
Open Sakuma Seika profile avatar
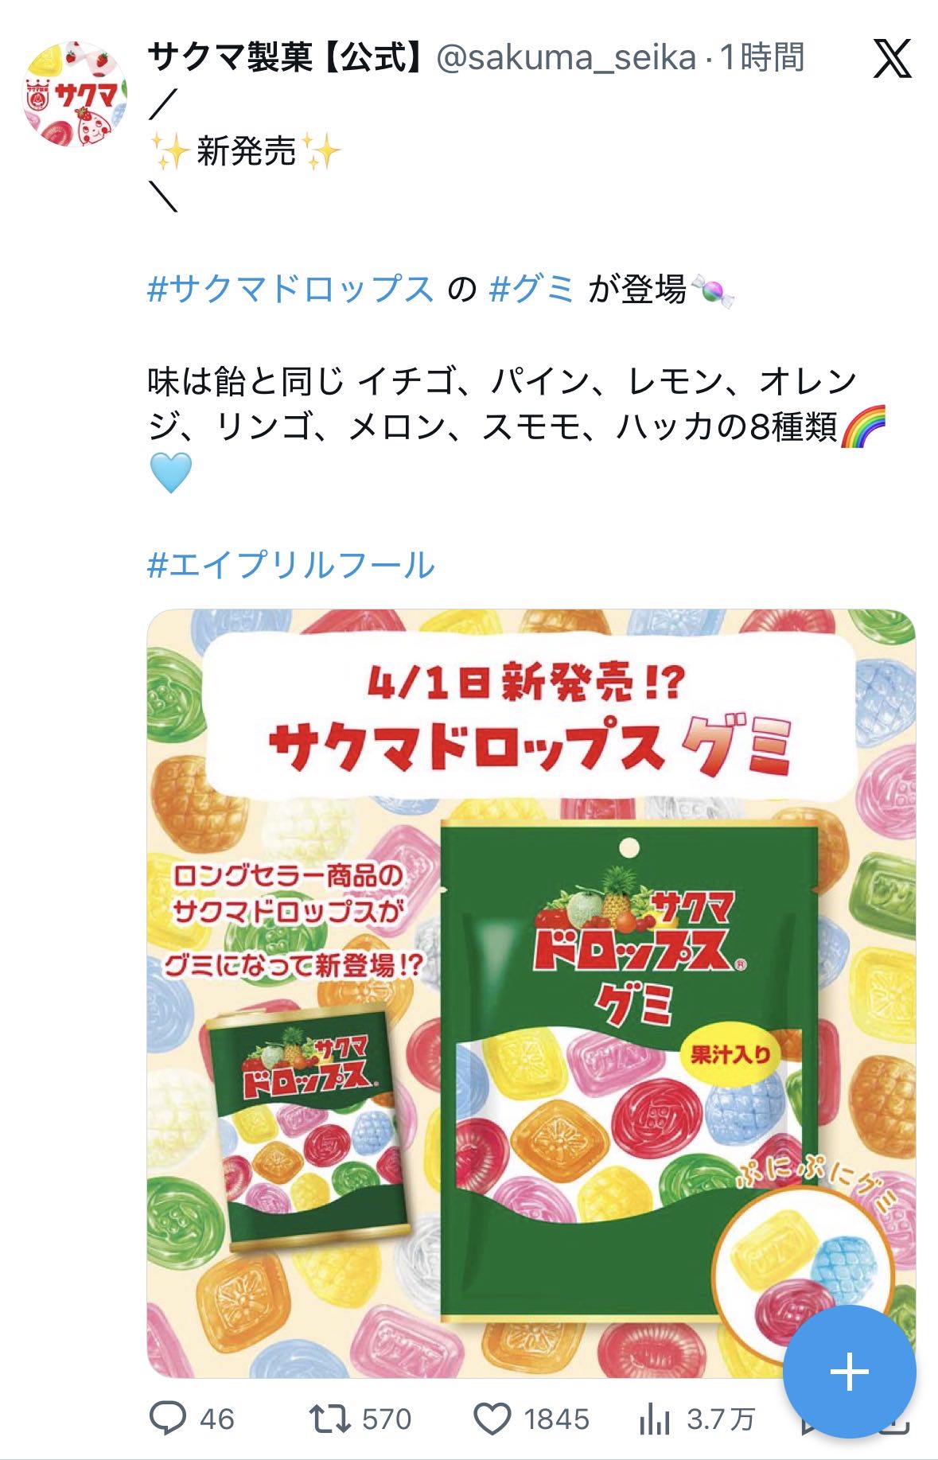click(x=75, y=94)
